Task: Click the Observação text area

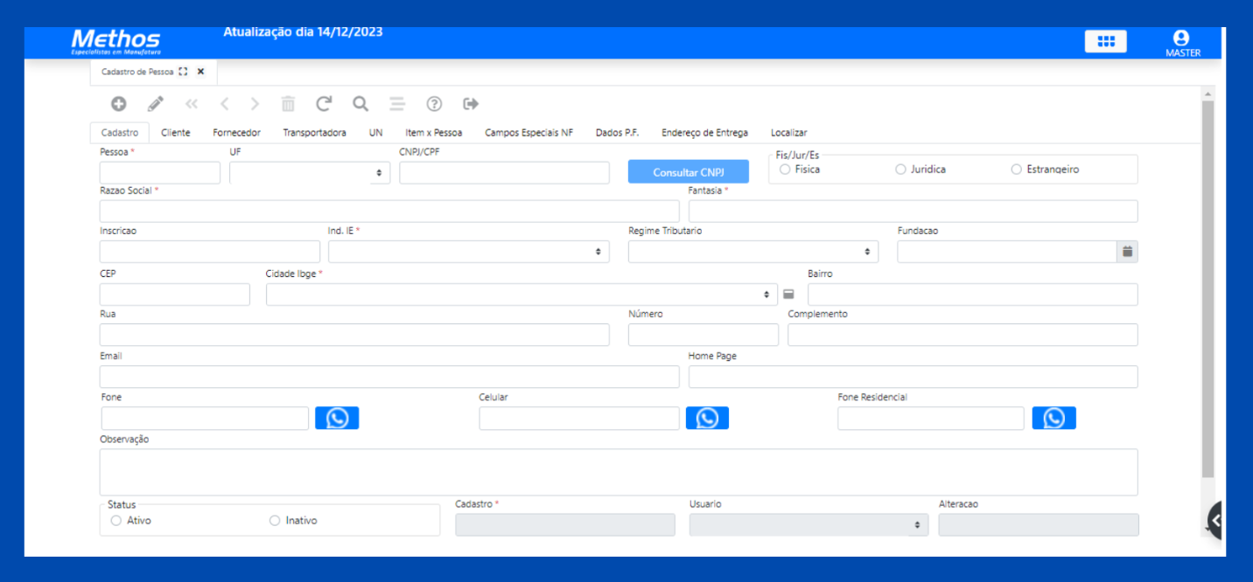Action: coord(619,473)
